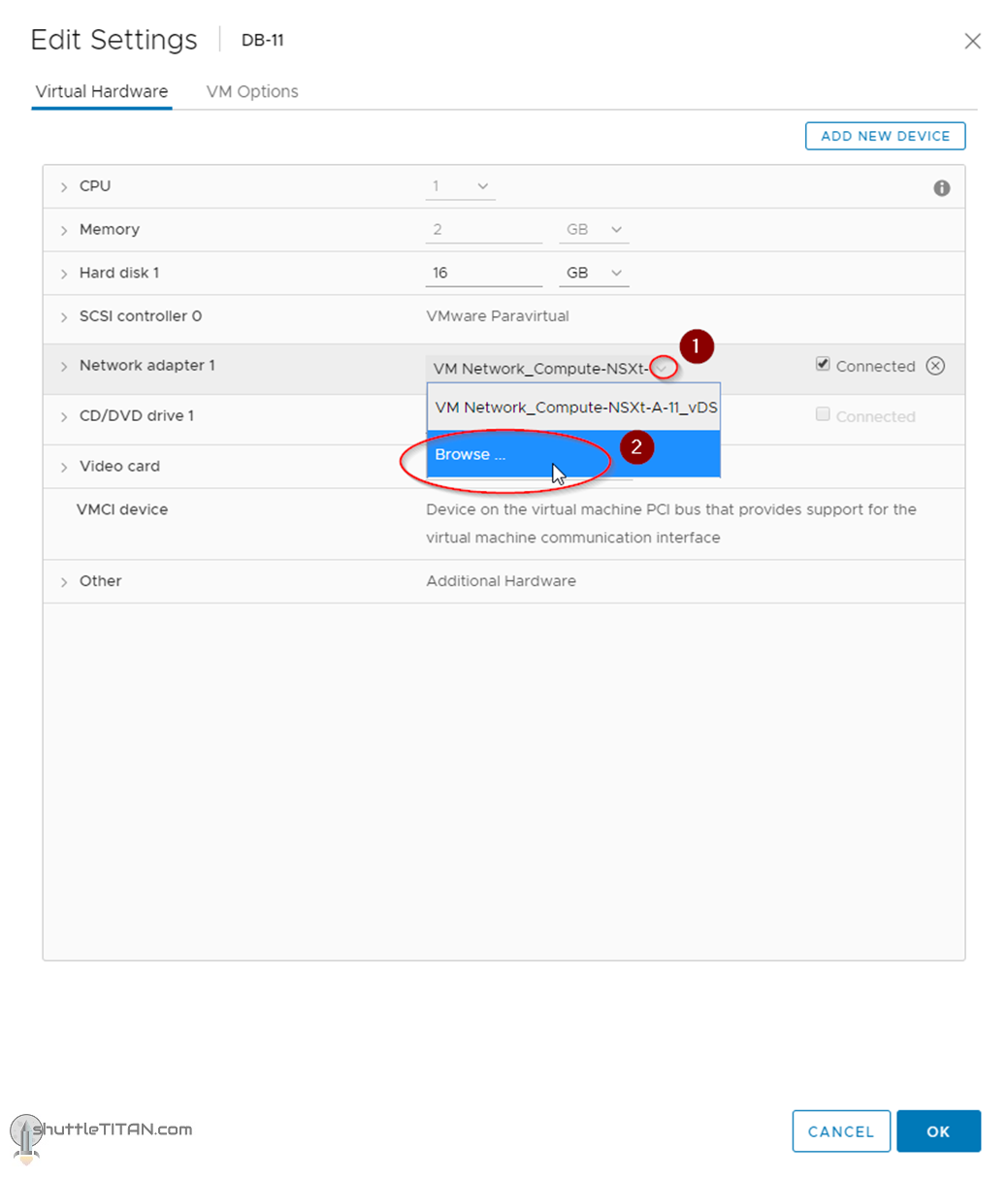This screenshot has width=1007, height=1178.
Task: Expand Network adapter 1 details
Action: point(64,367)
